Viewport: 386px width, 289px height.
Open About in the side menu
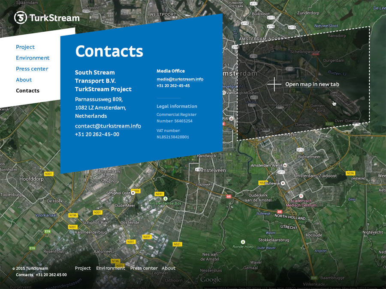[x=24, y=80]
